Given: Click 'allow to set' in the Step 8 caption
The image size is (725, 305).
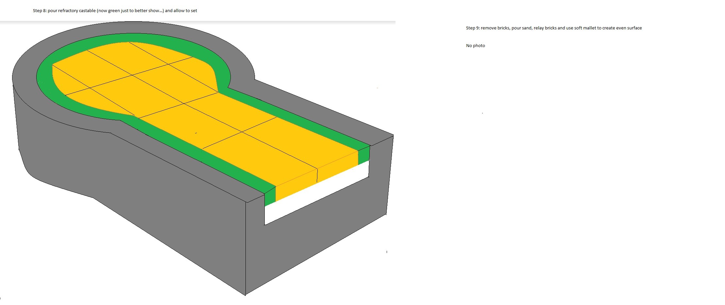Looking at the screenshot, I should pos(185,11).
